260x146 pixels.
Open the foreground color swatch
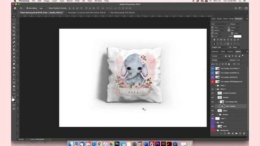[x=13, y=100]
